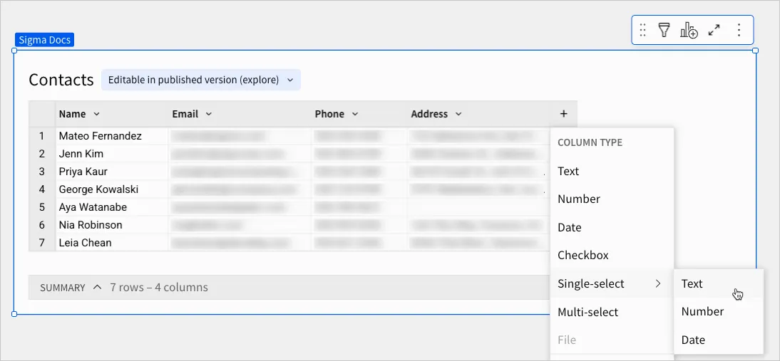Choose Multi-select column type
The image size is (780, 361).
point(612,312)
